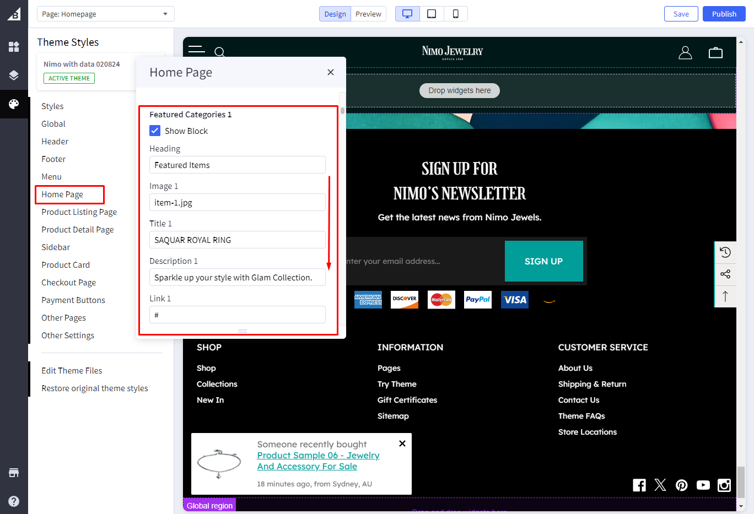
Task: Switch to Preview mode
Action: 368,14
